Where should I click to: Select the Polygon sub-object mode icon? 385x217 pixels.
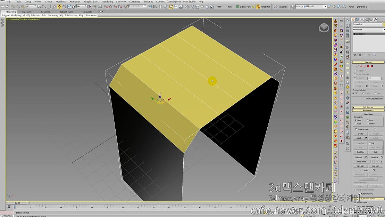tap(368, 66)
